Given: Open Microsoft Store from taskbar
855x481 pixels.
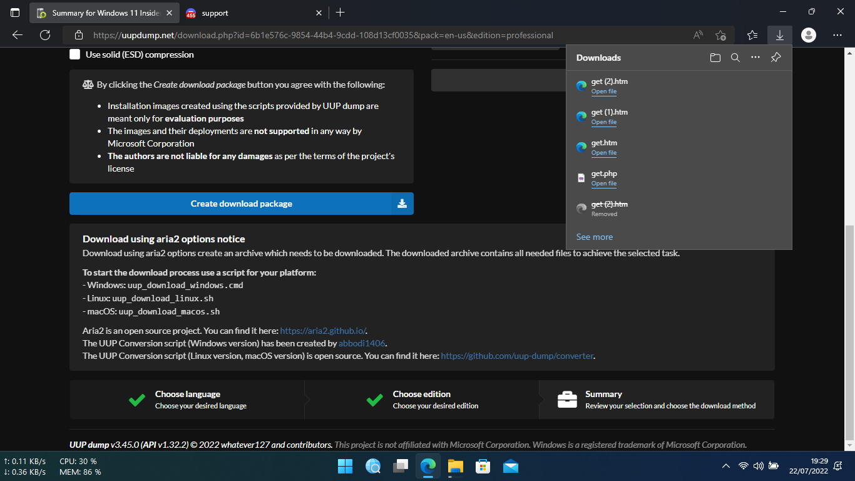Looking at the screenshot, I should click(483, 466).
